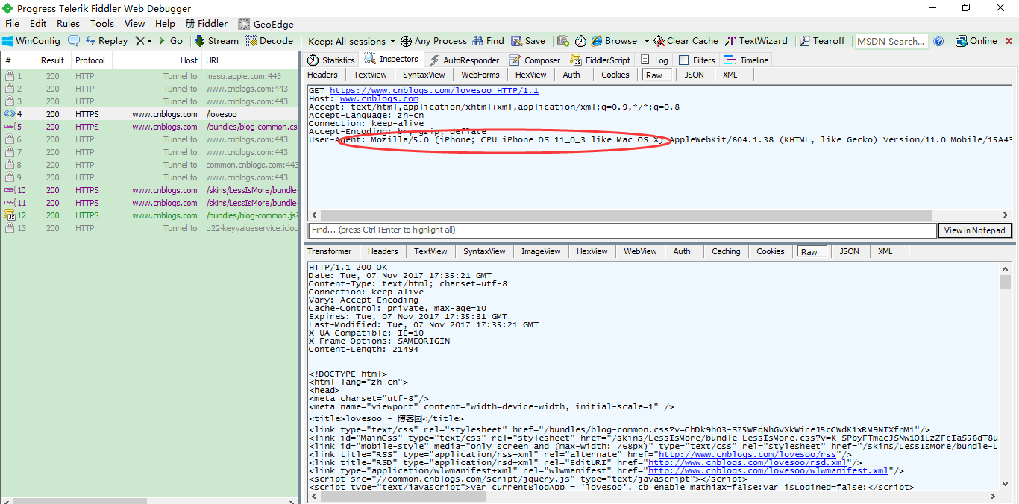Switch to the Composer tab
Viewport: 1019px width, 504px height.
536,60
